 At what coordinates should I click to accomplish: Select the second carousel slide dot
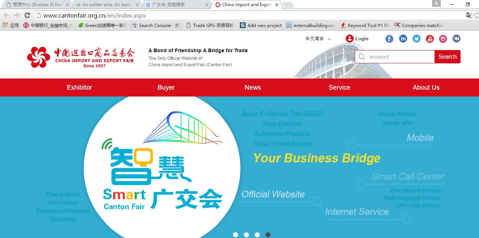pos(246,235)
